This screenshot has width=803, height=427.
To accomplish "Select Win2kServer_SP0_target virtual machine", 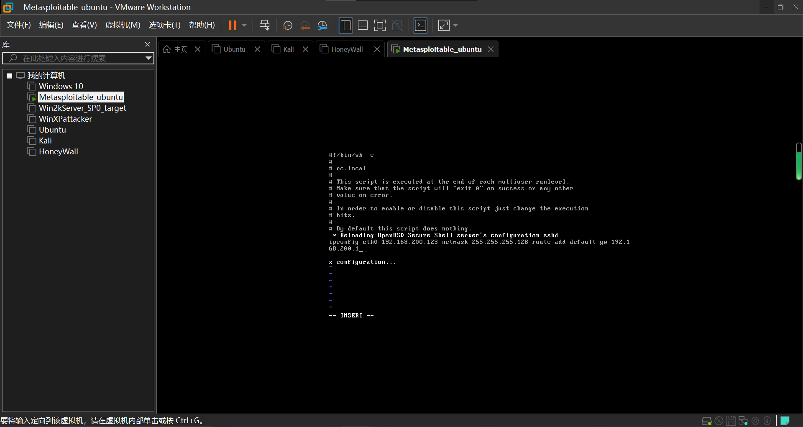I will [x=82, y=108].
